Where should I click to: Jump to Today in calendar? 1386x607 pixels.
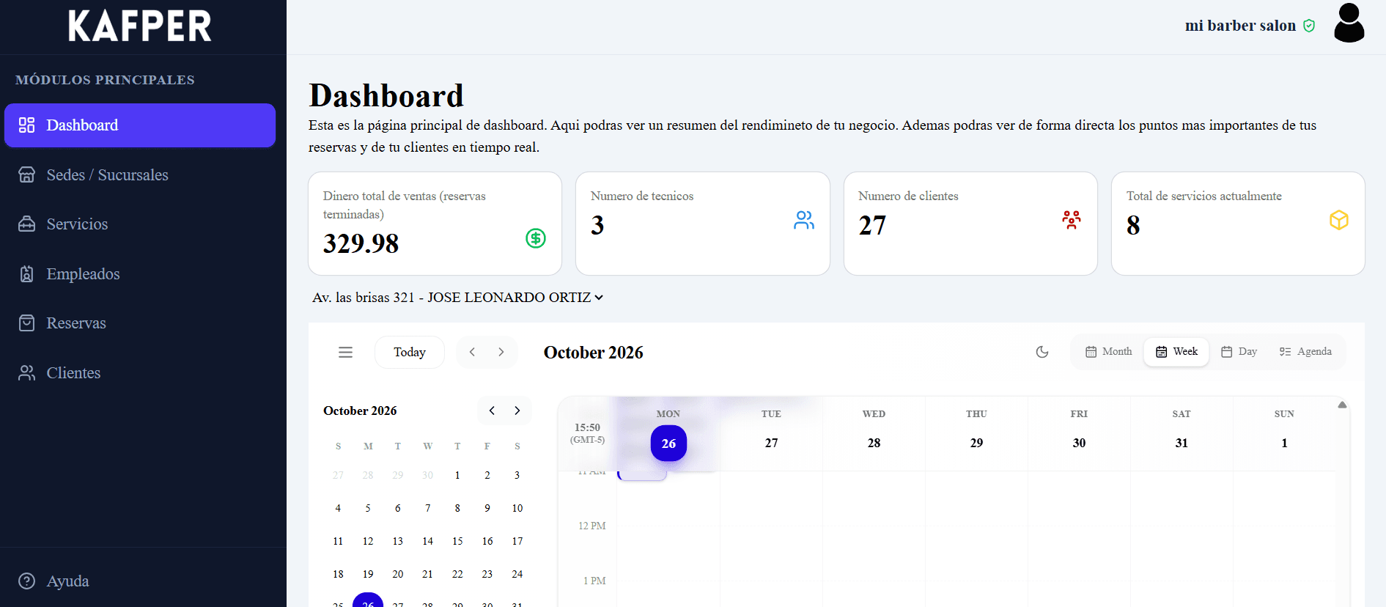tap(410, 353)
